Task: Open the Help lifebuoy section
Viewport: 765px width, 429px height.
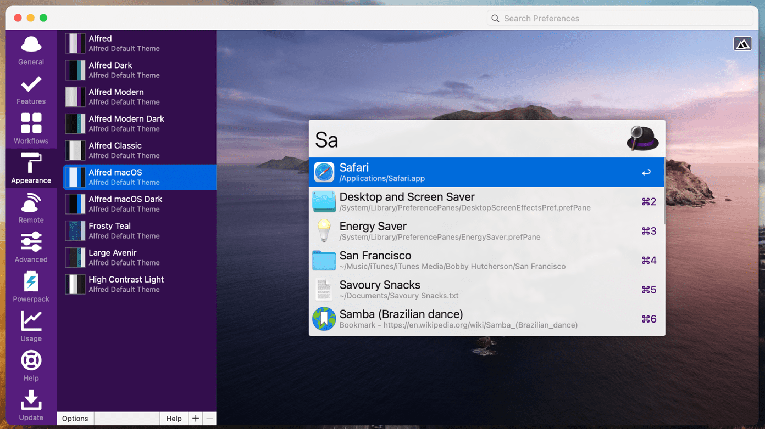Action: coord(31,366)
